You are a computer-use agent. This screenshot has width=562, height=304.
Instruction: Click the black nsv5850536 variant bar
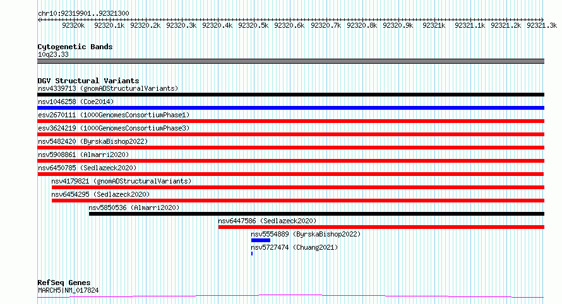(x=316, y=214)
